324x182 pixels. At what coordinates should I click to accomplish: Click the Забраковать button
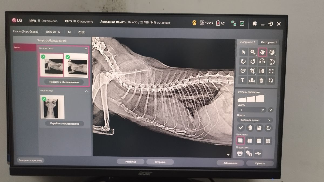[230, 163]
